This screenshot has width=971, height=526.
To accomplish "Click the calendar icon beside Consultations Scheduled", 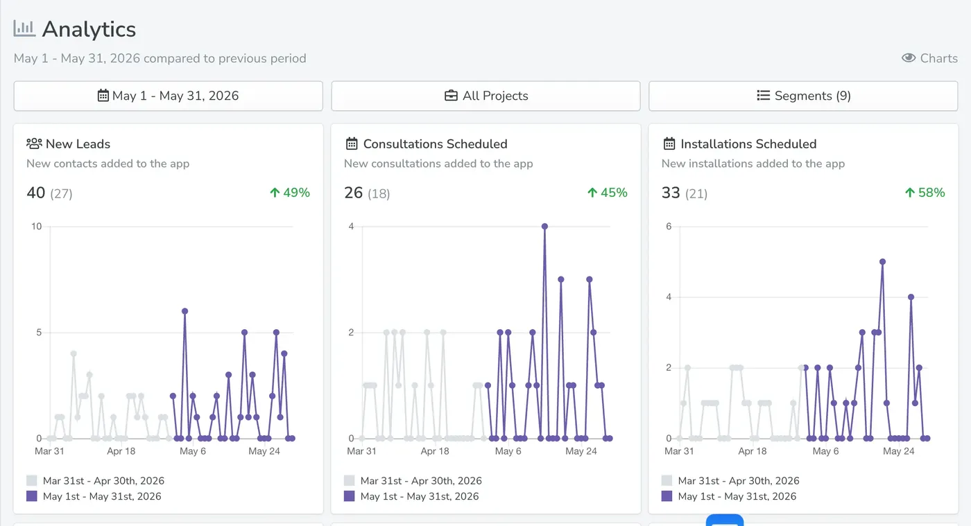I will [352, 143].
